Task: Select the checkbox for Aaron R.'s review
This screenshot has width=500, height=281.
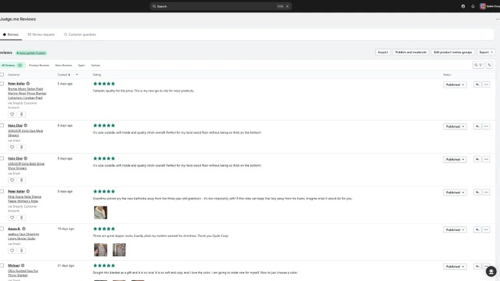Action: [2, 229]
